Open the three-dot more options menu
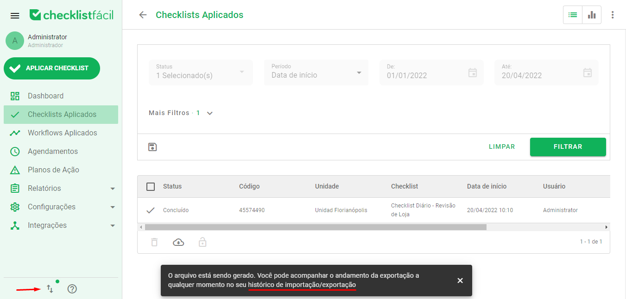This screenshot has height=299, width=626. tap(613, 15)
